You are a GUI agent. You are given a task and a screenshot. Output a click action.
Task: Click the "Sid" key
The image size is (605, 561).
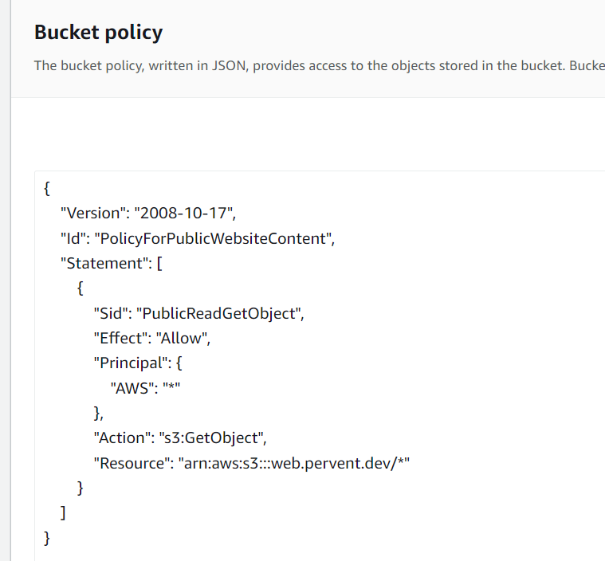click(x=110, y=313)
